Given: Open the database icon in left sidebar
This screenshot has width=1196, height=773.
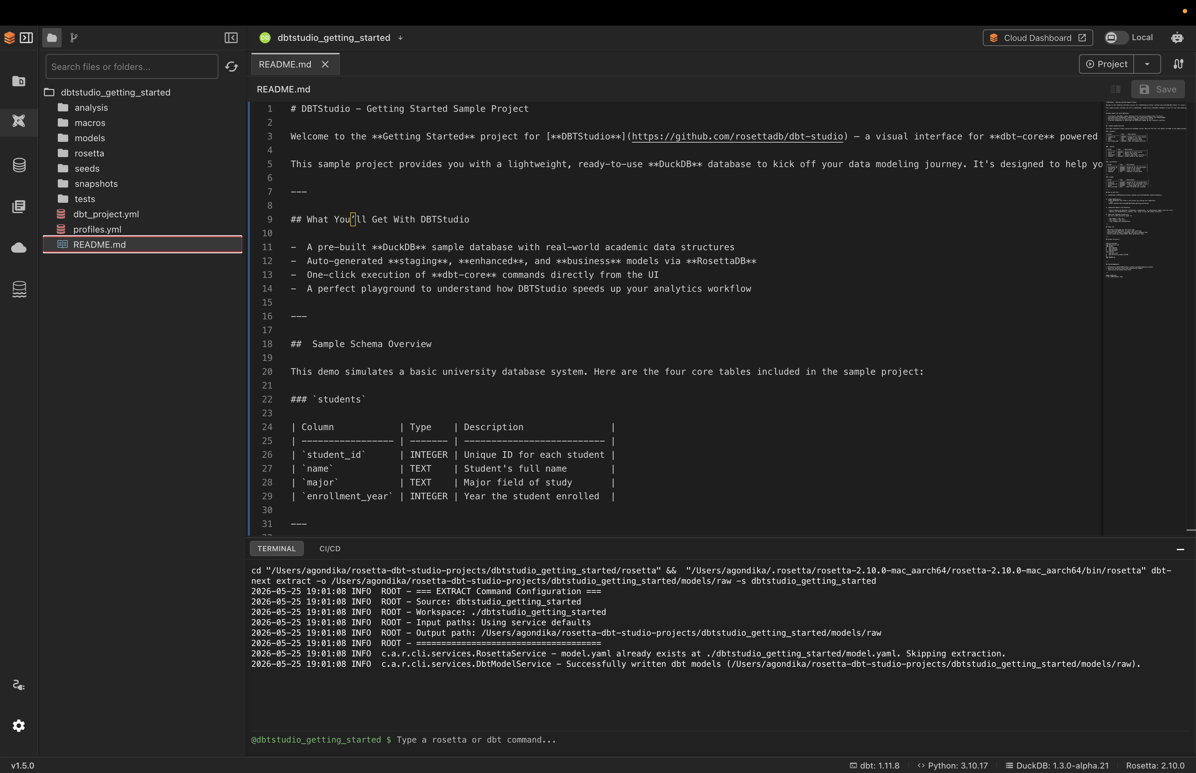Looking at the screenshot, I should click(19, 165).
